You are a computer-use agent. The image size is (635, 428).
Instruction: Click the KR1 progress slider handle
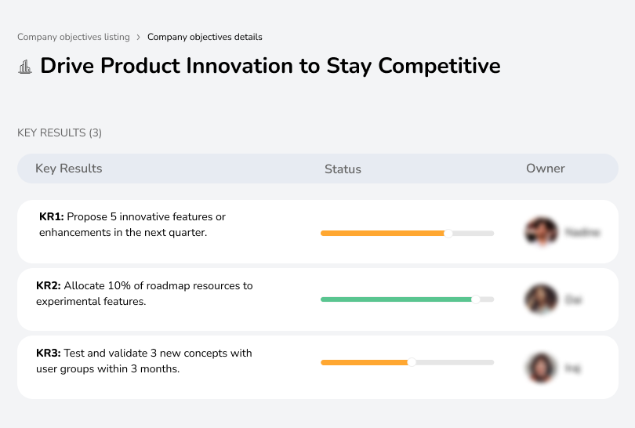pyautogui.click(x=448, y=233)
